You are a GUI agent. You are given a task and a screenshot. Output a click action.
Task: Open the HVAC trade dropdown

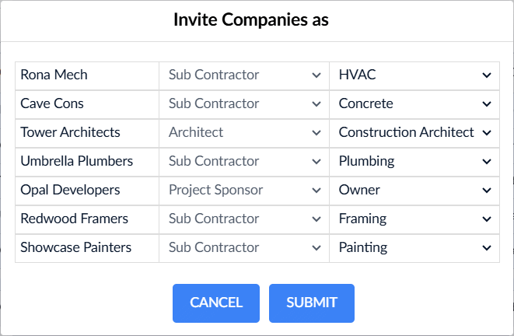pyautogui.click(x=414, y=75)
